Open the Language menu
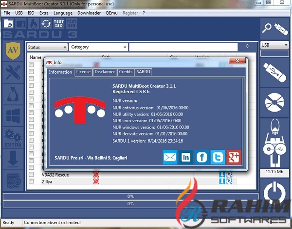This screenshot has width=292, height=229. tap(63, 13)
